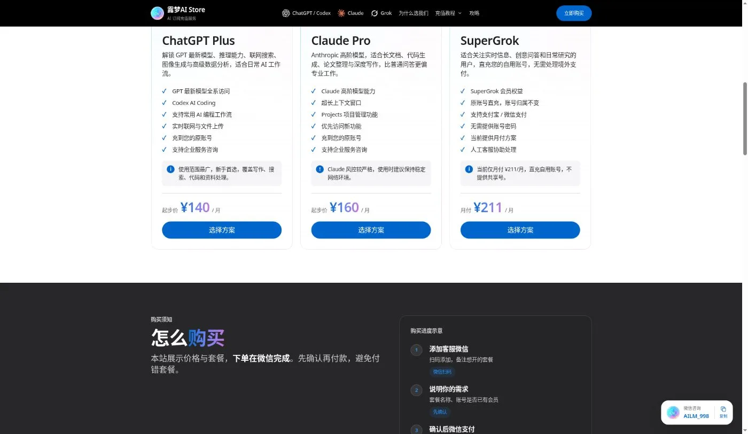Click the copy icon in WeChat widget
This screenshot has height=434, width=748.
click(723, 409)
